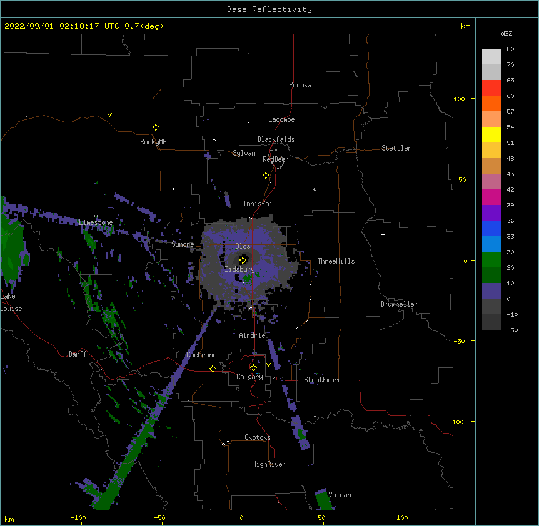Image resolution: width=539 pixels, height=526 pixels.
Task: Select the darkest grey swatch above -30
Action: click(x=491, y=322)
